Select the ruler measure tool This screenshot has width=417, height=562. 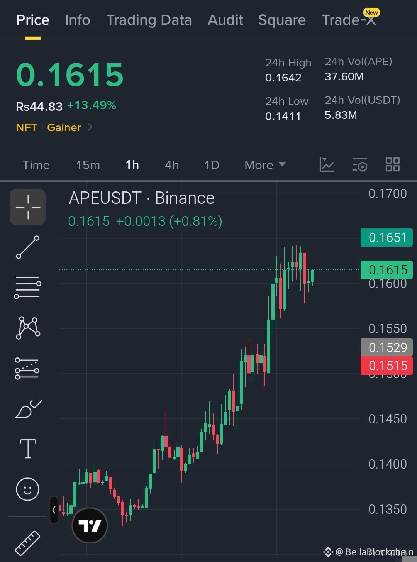pos(27,543)
